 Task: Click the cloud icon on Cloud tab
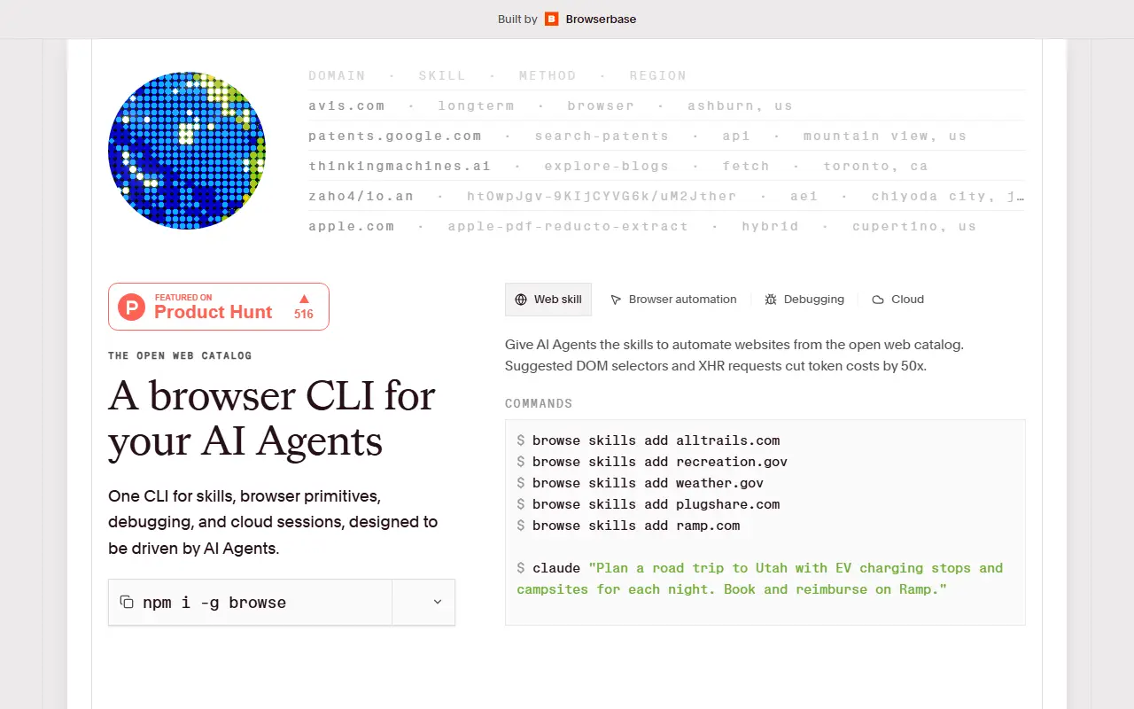pyautogui.click(x=878, y=300)
